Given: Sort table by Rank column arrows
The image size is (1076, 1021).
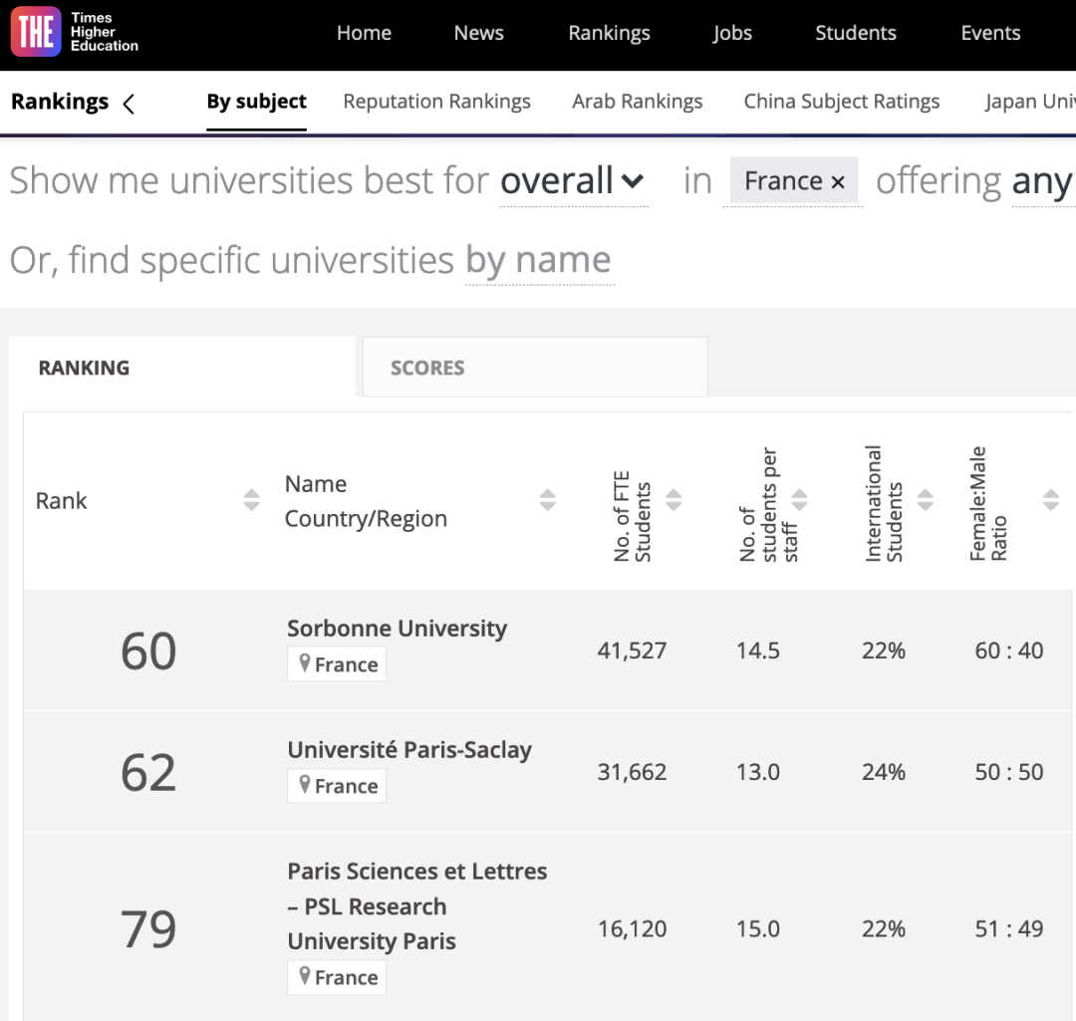Looking at the screenshot, I should click(x=252, y=500).
